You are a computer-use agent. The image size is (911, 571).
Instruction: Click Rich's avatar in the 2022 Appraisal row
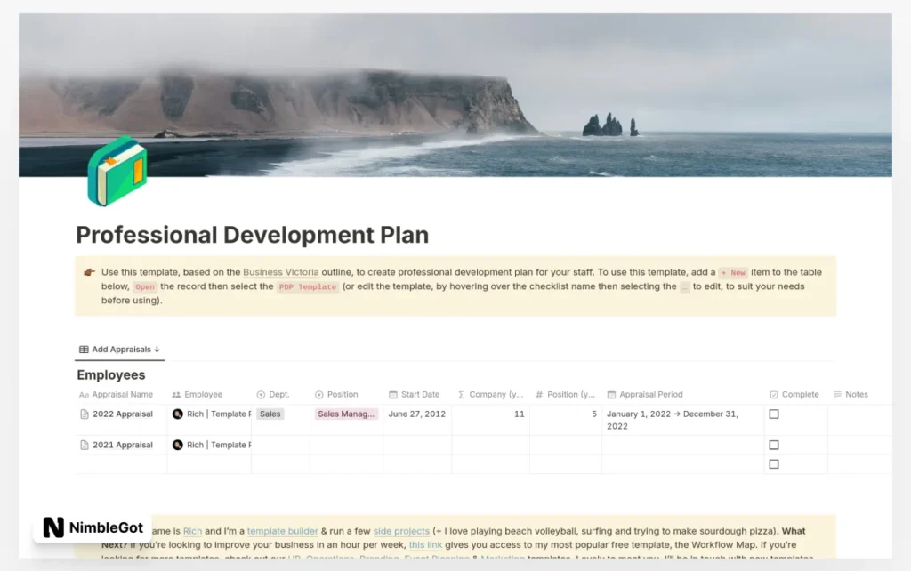(178, 414)
